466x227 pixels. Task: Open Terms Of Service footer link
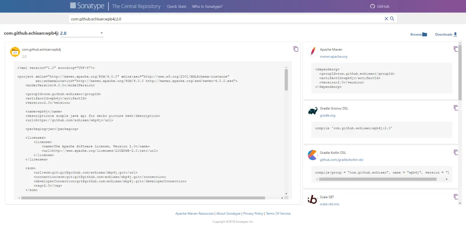coord(278,213)
